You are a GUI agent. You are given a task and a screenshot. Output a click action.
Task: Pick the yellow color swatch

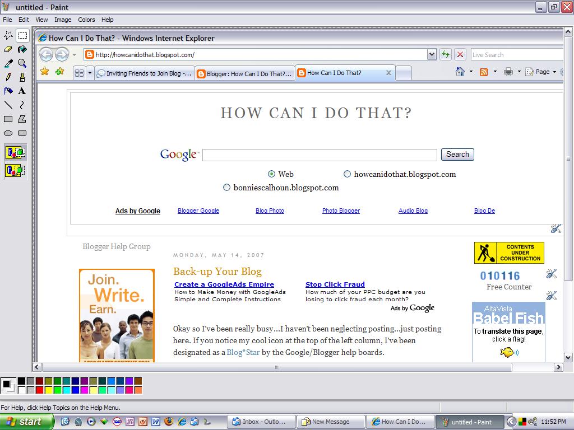pyautogui.click(x=48, y=390)
